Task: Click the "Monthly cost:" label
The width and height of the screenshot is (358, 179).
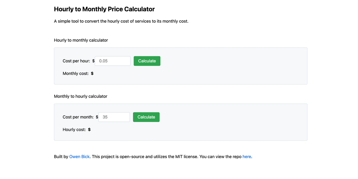Action: tap(76, 73)
